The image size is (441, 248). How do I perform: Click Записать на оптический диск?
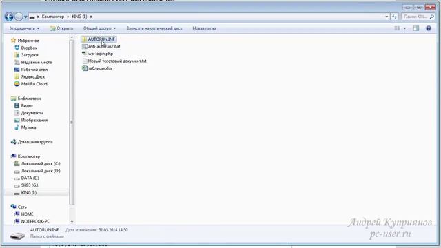click(x=154, y=28)
